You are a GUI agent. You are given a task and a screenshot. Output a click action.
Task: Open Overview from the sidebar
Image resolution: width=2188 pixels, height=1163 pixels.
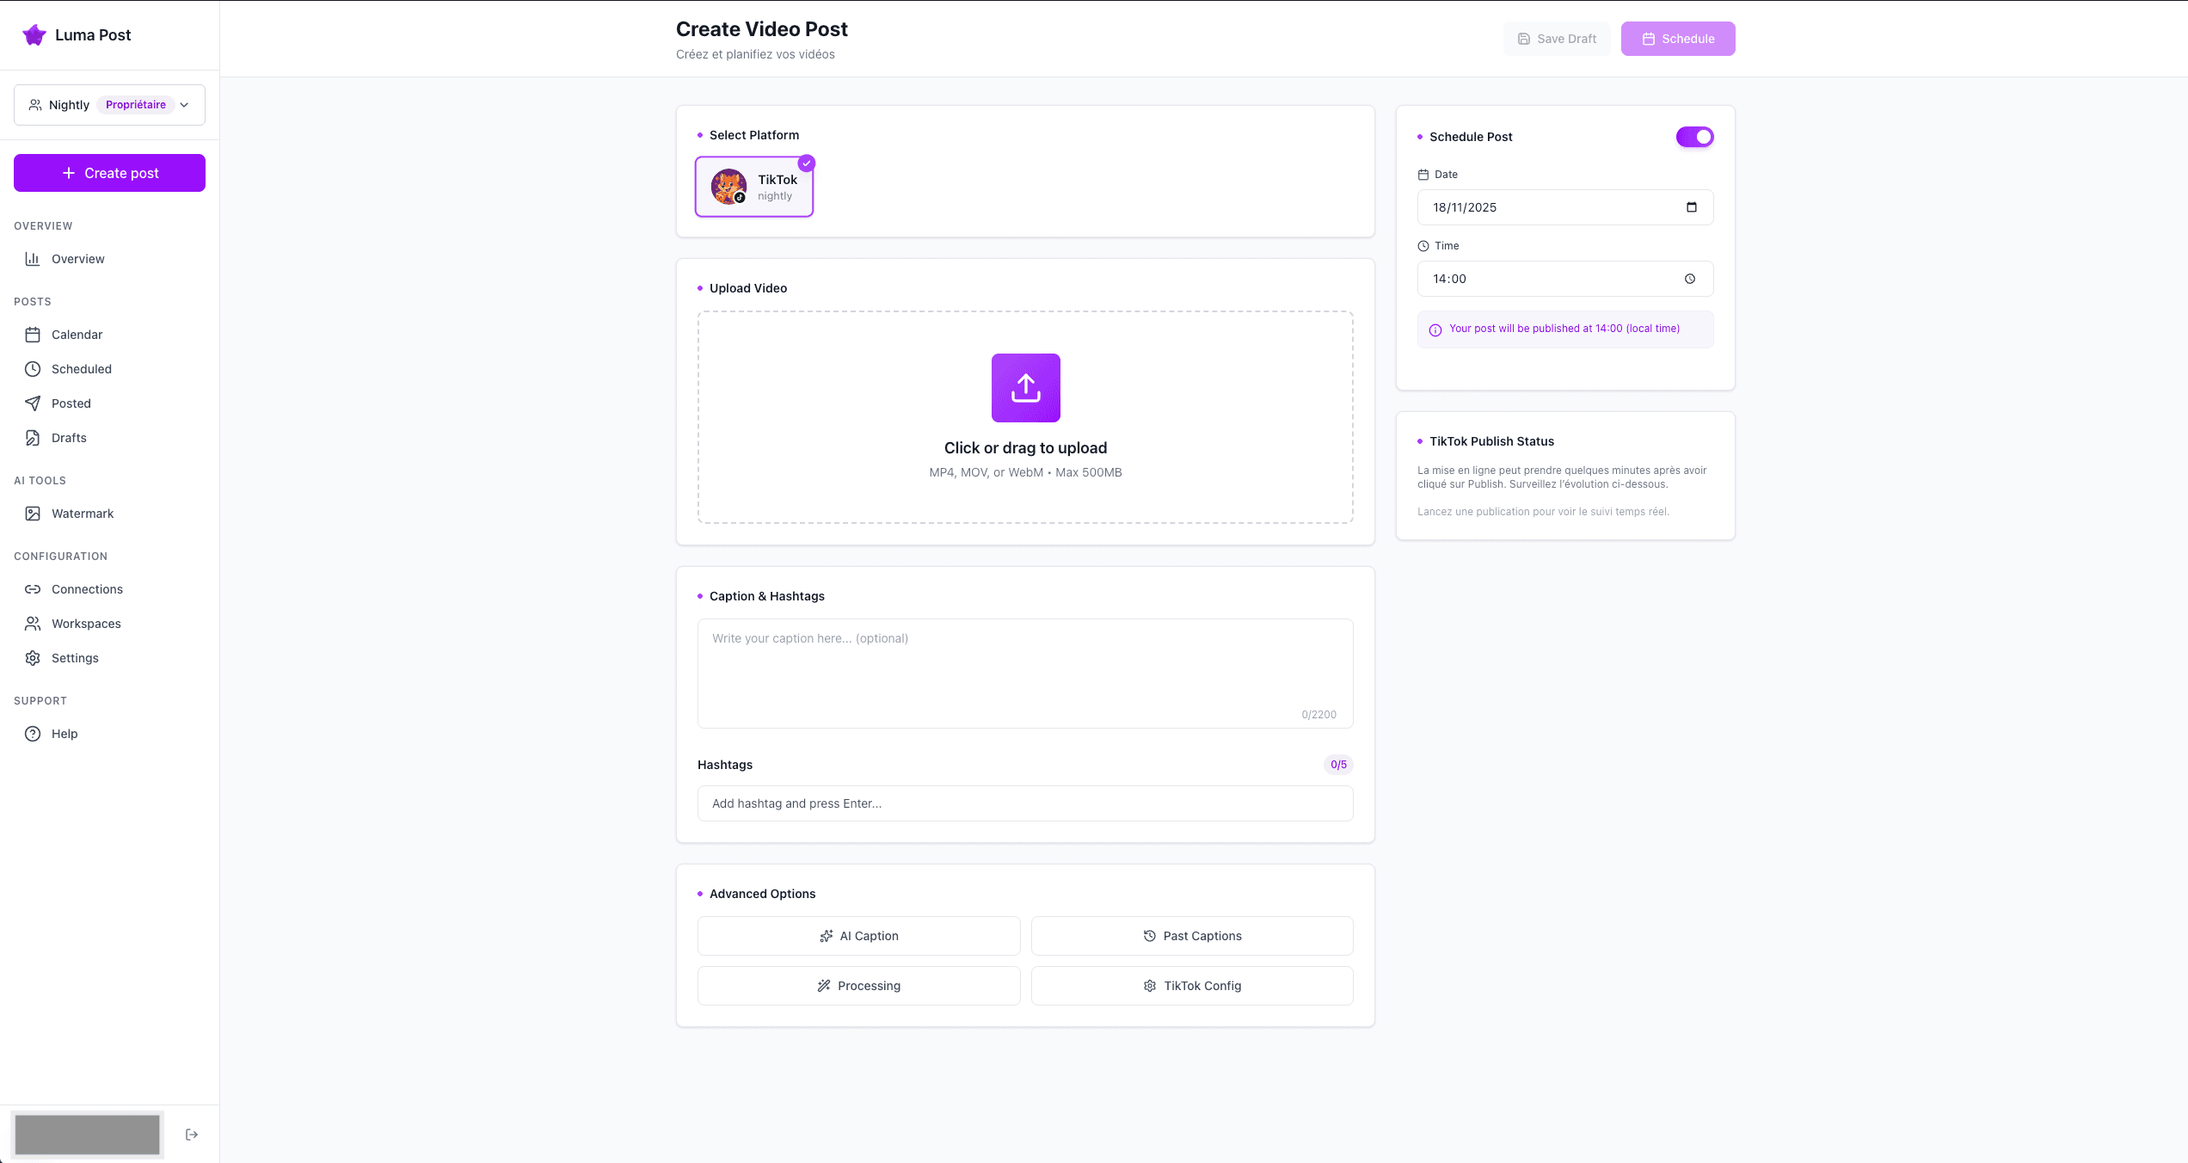coord(77,258)
